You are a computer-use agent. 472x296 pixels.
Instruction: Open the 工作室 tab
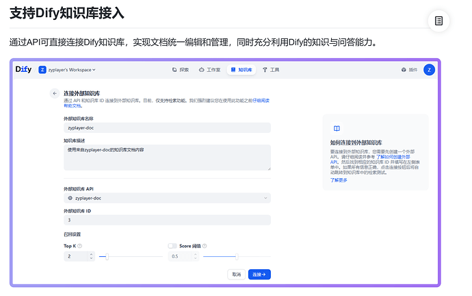tap(209, 70)
